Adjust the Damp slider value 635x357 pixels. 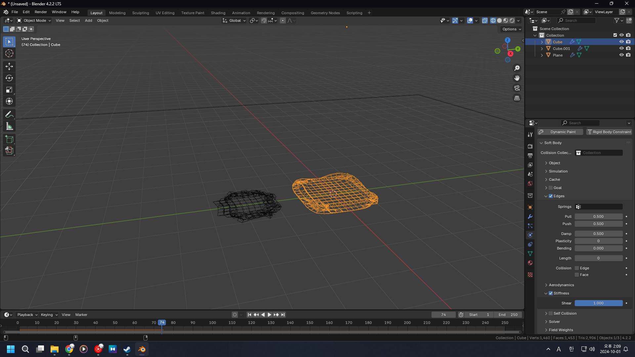(x=598, y=234)
